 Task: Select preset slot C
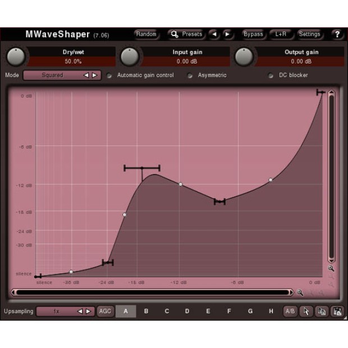167,311
